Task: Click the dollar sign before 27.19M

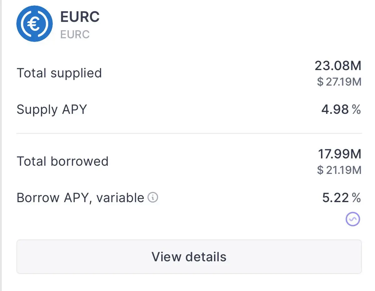Action: tap(320, 82)
